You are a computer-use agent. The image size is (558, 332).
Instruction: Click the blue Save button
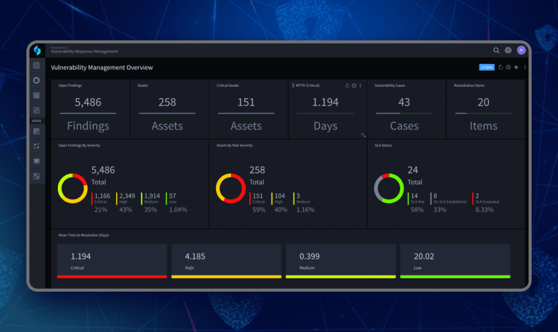(x=486, y=67)
